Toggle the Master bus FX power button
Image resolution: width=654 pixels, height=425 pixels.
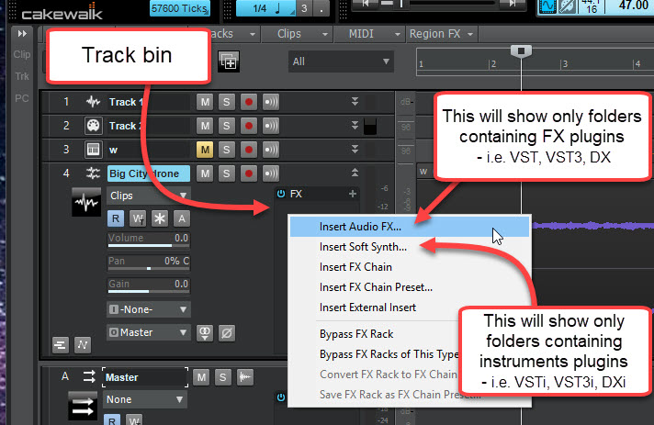pos(281,397)
